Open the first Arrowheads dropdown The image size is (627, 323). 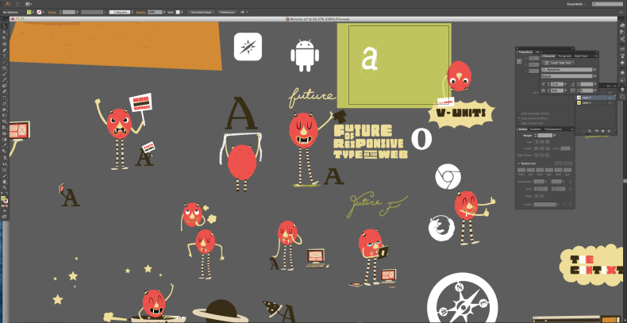[546, 181]
